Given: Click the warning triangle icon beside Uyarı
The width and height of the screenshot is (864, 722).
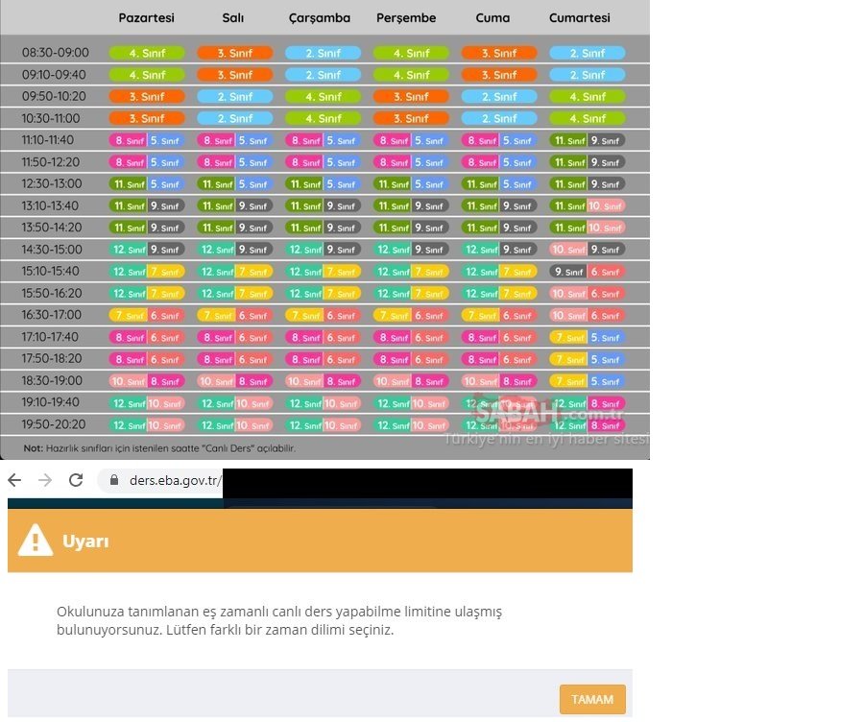Looking at the screenshot, I should [x=36, y=541].
